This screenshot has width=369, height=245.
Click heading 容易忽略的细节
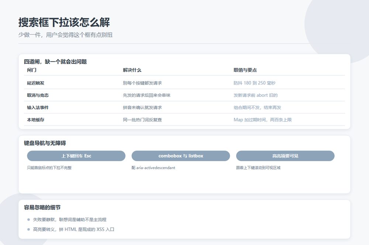pos(42,207)
